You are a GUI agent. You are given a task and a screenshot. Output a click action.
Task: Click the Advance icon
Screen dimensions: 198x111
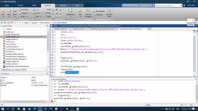pyautogui.click(x=94, y=15)
